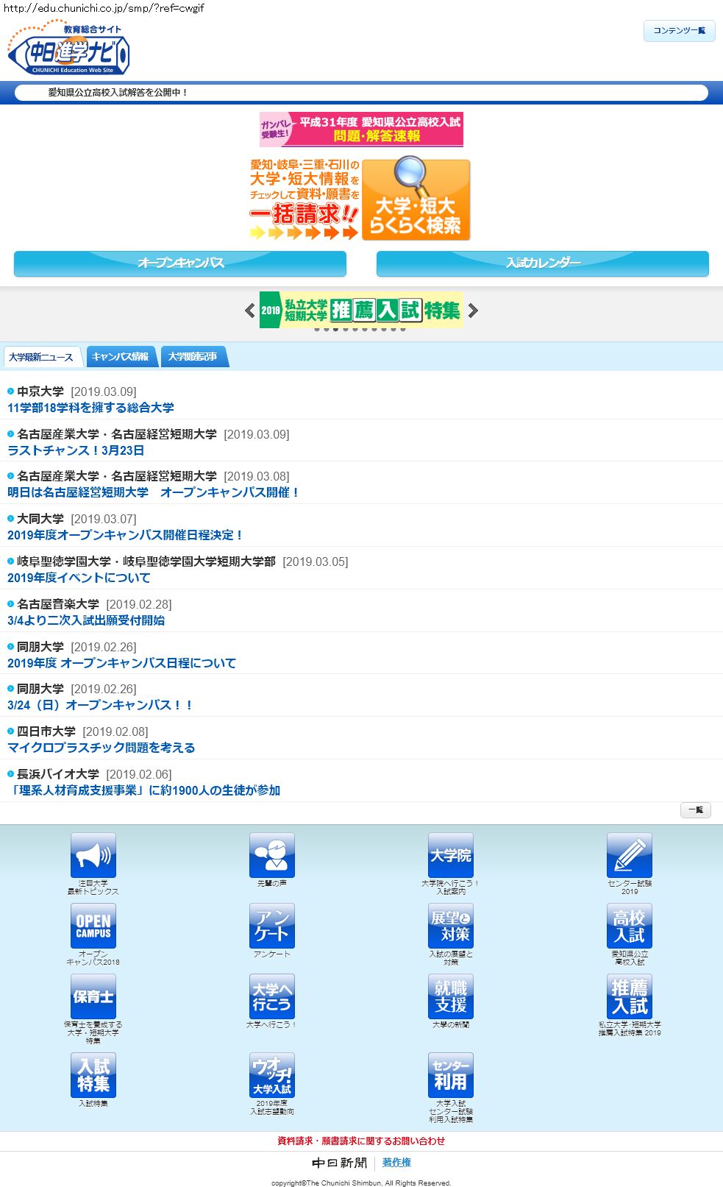Open the 保育士 特集 icon

click(93, 996)
